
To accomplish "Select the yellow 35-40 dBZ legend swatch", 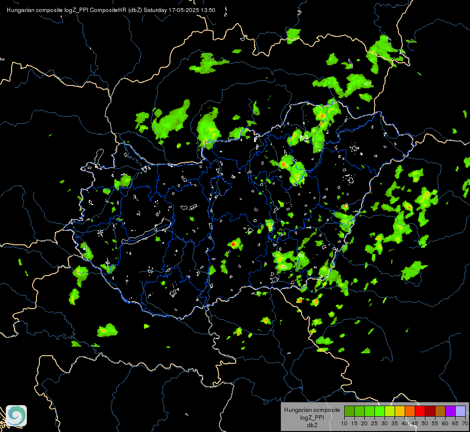I will (x=400, y=411).
